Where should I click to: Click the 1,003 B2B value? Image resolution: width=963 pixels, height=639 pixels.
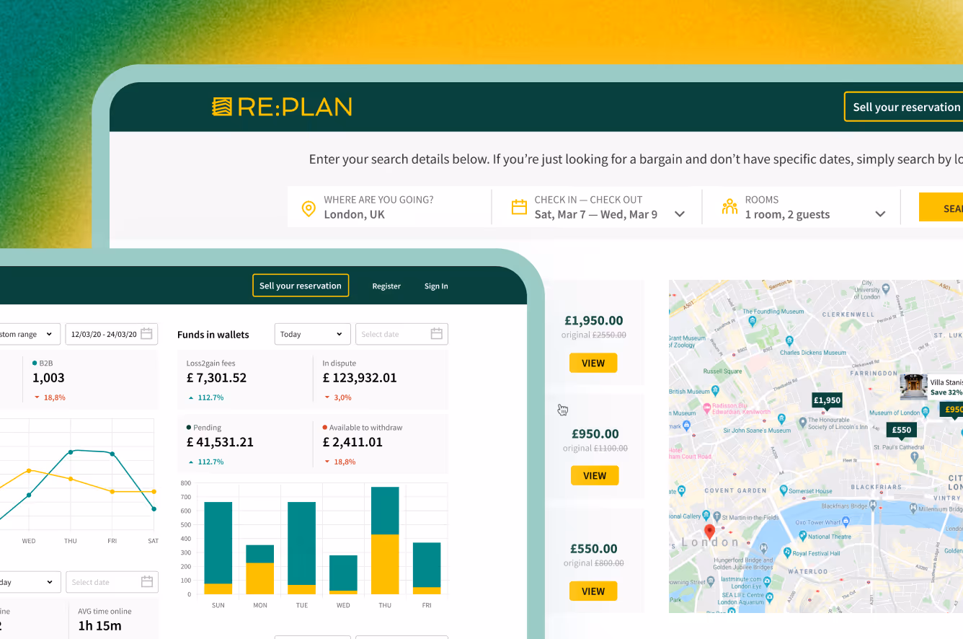pos(48,378)
